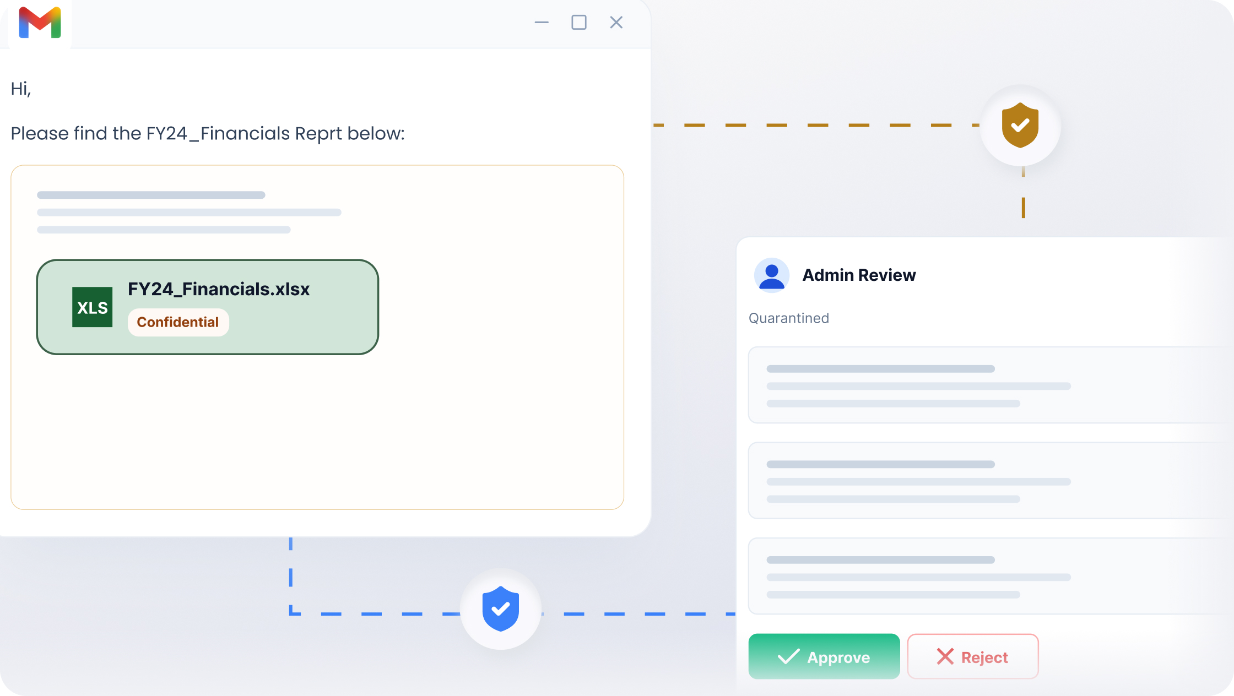Click the Admin Review user avatar
This screenshot has width=1234, height=696.
click(771, 275)
